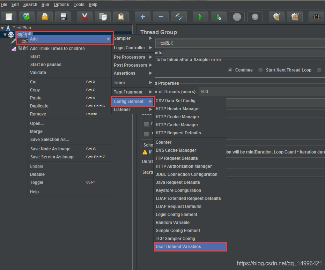325x270 pixels.
Task: Open the Run menu
Action: [x=45, y=4]
